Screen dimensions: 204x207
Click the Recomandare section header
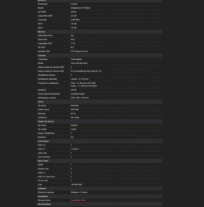coord(44,204)
